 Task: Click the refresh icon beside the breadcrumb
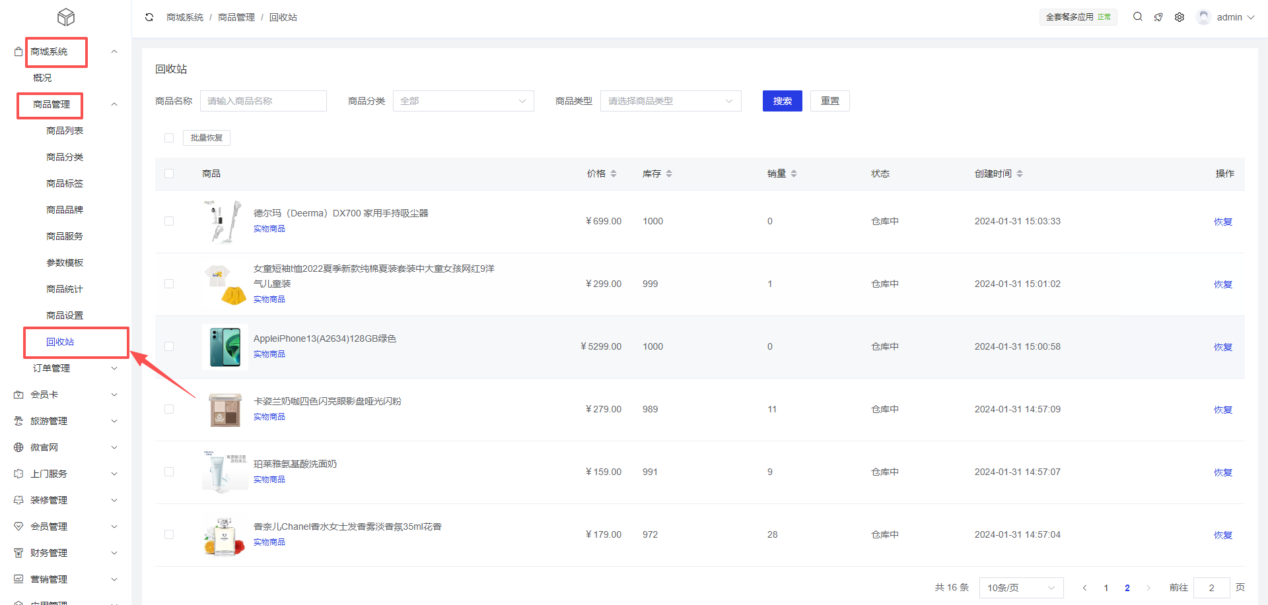(149, 17)
